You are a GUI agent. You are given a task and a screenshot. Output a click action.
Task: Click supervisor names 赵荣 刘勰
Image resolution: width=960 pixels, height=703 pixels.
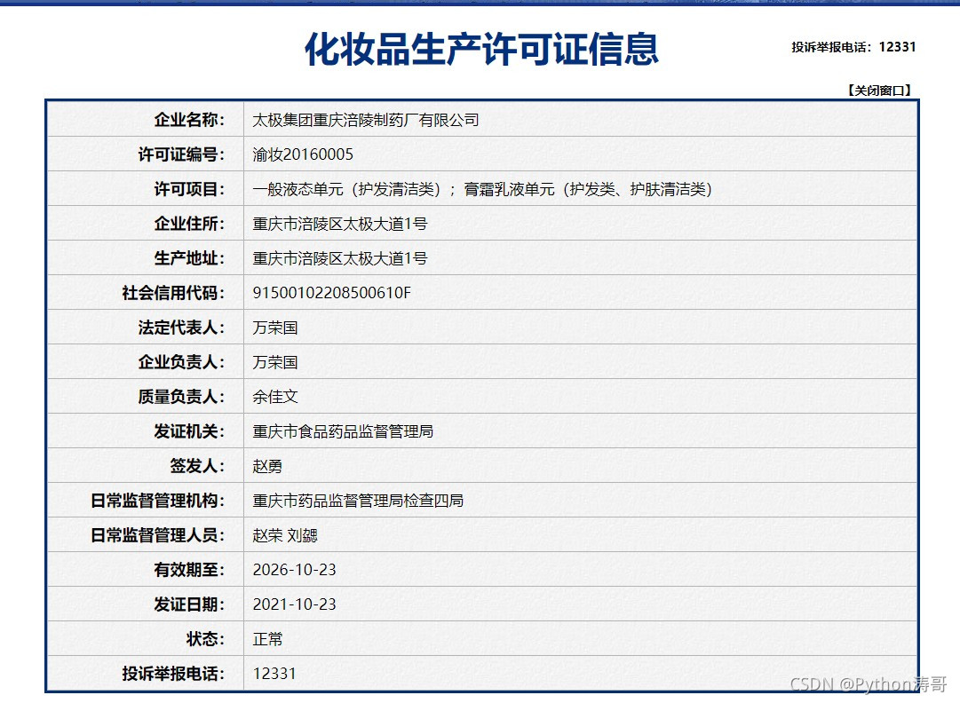pos(287,534)
